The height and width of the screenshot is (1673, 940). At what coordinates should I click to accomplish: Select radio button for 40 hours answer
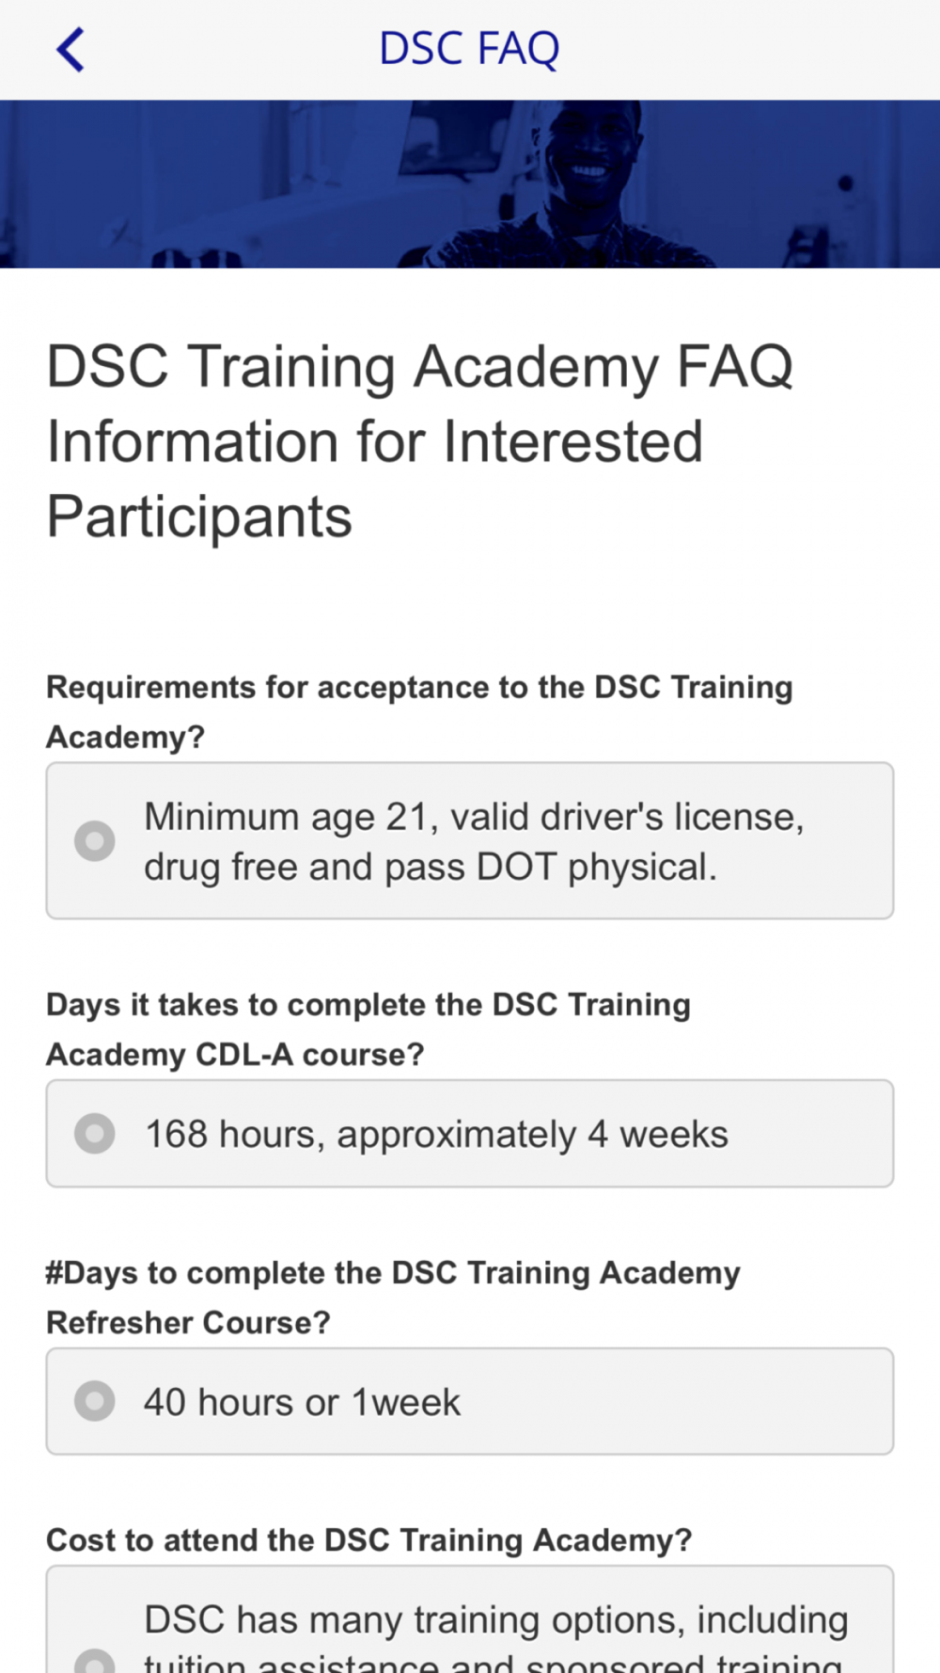95,1401
